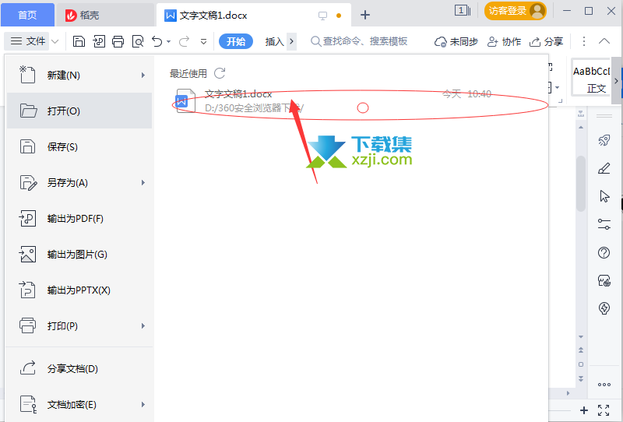Click the help question mark sidebar icon
This screenshot has width=623, height=422.
click(604, 252)
